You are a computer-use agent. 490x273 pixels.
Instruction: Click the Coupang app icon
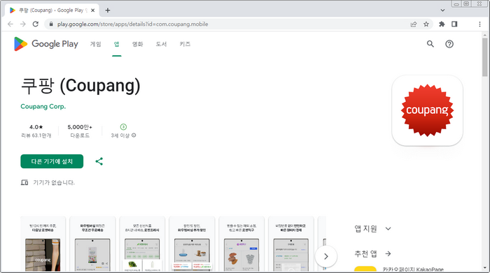pyautogui.click(x=427, y=110)
